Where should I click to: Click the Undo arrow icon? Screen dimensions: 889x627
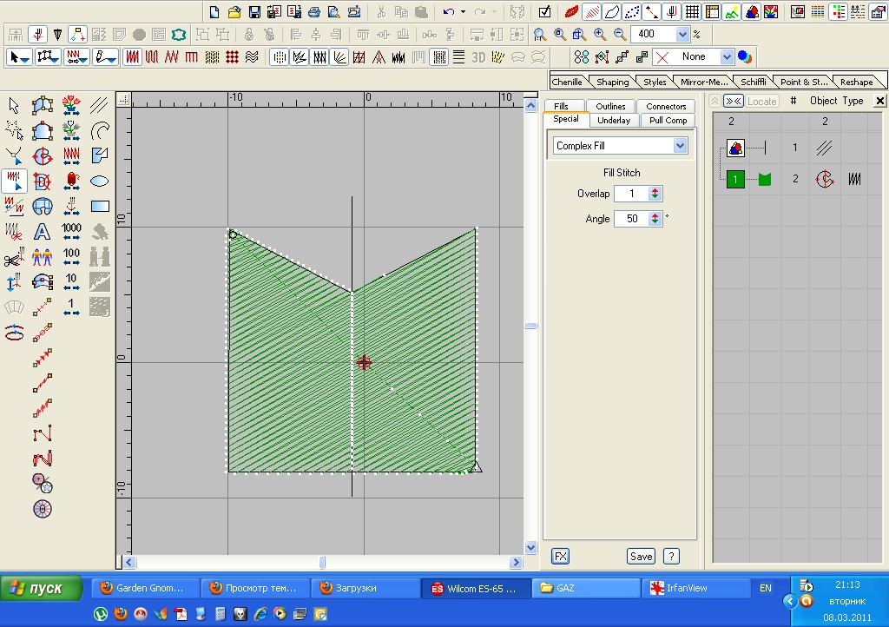tap(448, 12)
